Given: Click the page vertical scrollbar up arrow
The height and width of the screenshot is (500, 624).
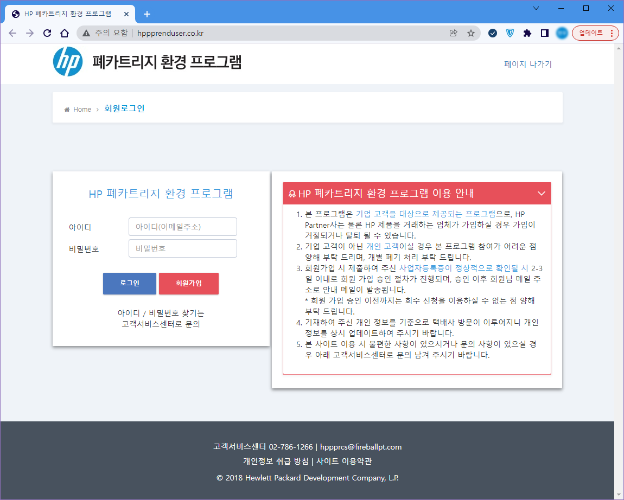Looking at the screenshot, I should click(619, 48).
